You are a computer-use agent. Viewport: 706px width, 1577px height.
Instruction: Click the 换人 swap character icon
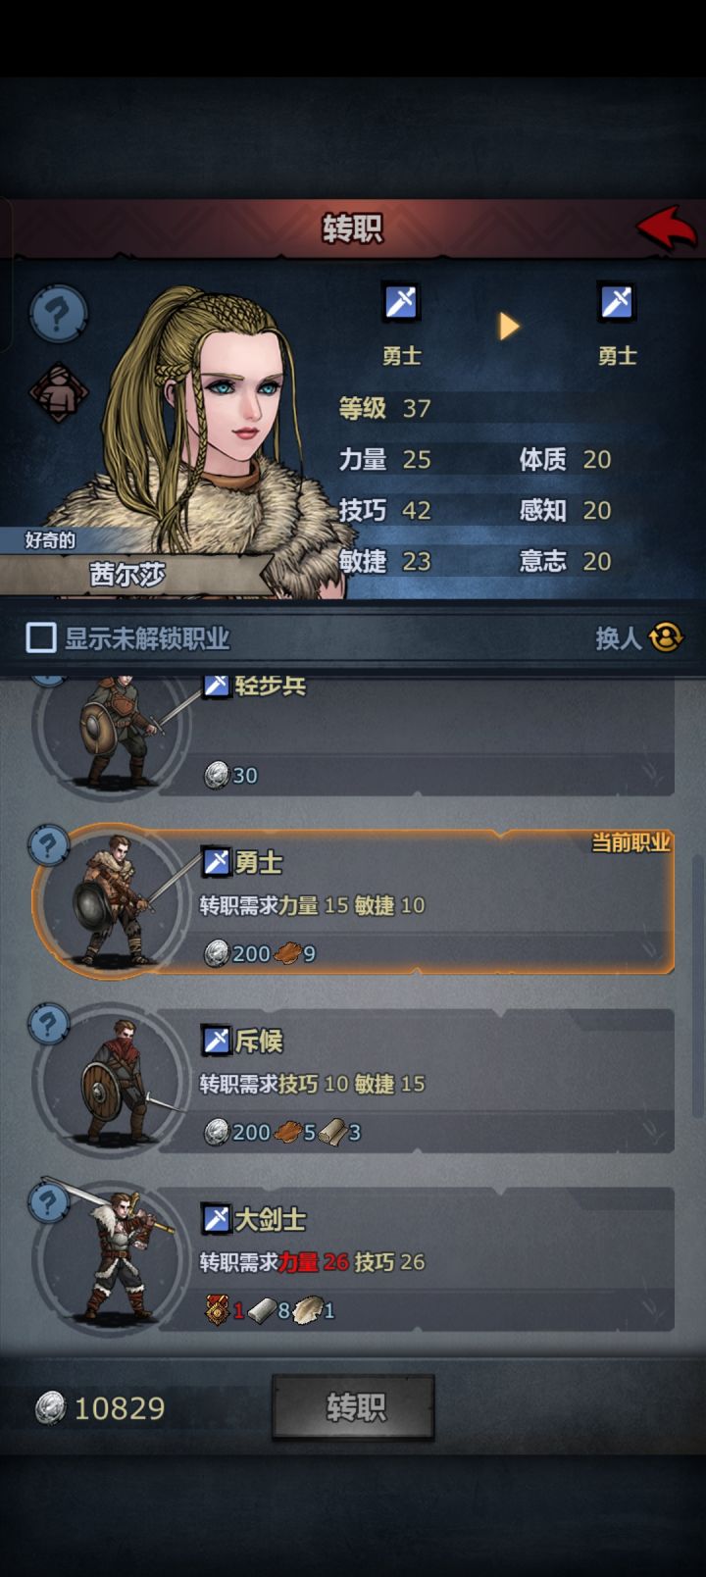(666, 637)
